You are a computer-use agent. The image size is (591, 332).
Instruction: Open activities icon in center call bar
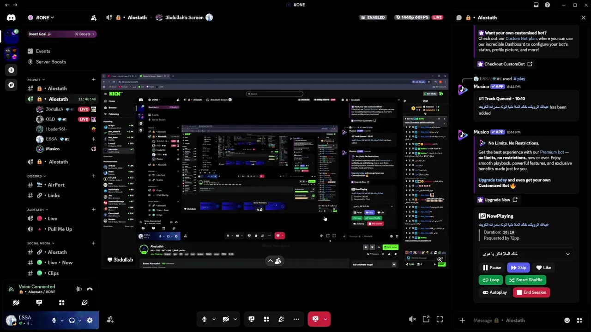pyautogui.click(x=266, y=319)
